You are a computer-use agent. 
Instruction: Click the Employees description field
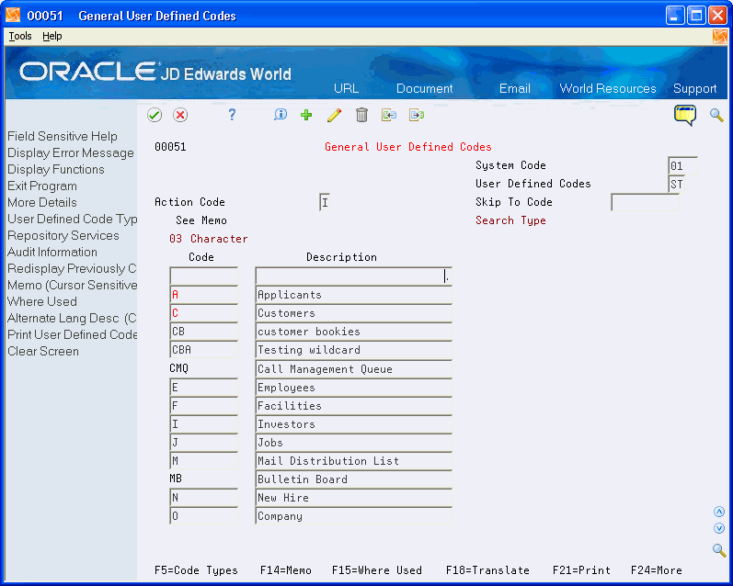(x=353, y=388)
